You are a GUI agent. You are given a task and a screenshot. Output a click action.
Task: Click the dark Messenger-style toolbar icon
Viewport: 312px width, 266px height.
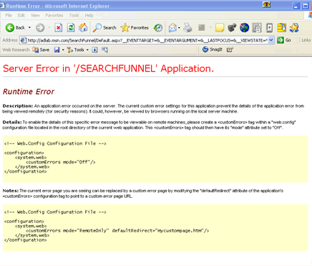232,28
